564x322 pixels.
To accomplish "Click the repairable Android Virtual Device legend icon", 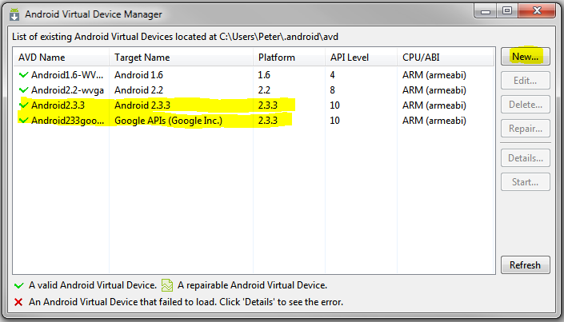I will pos(167,285).
